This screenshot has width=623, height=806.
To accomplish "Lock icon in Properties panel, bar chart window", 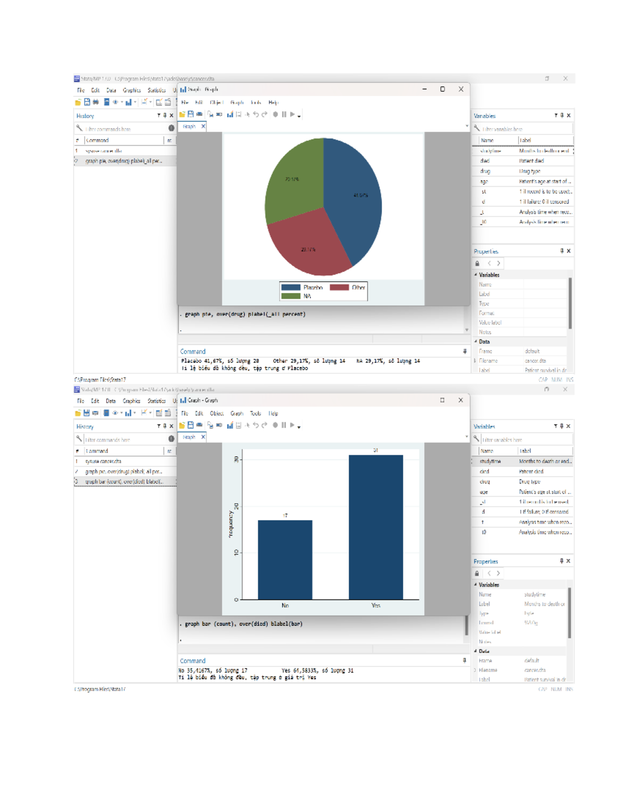I will click(x=477, y=573).
